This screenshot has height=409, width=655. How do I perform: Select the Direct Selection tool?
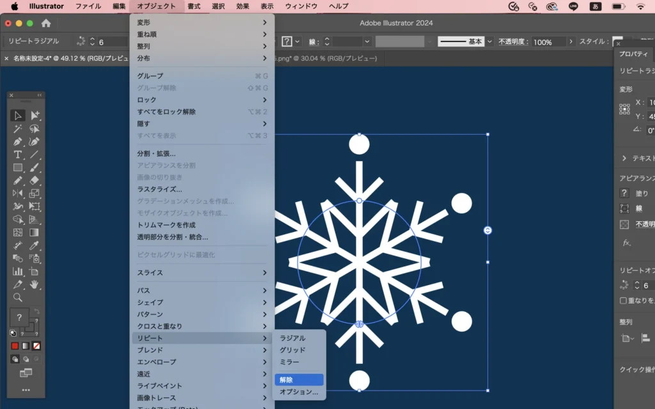35,116
